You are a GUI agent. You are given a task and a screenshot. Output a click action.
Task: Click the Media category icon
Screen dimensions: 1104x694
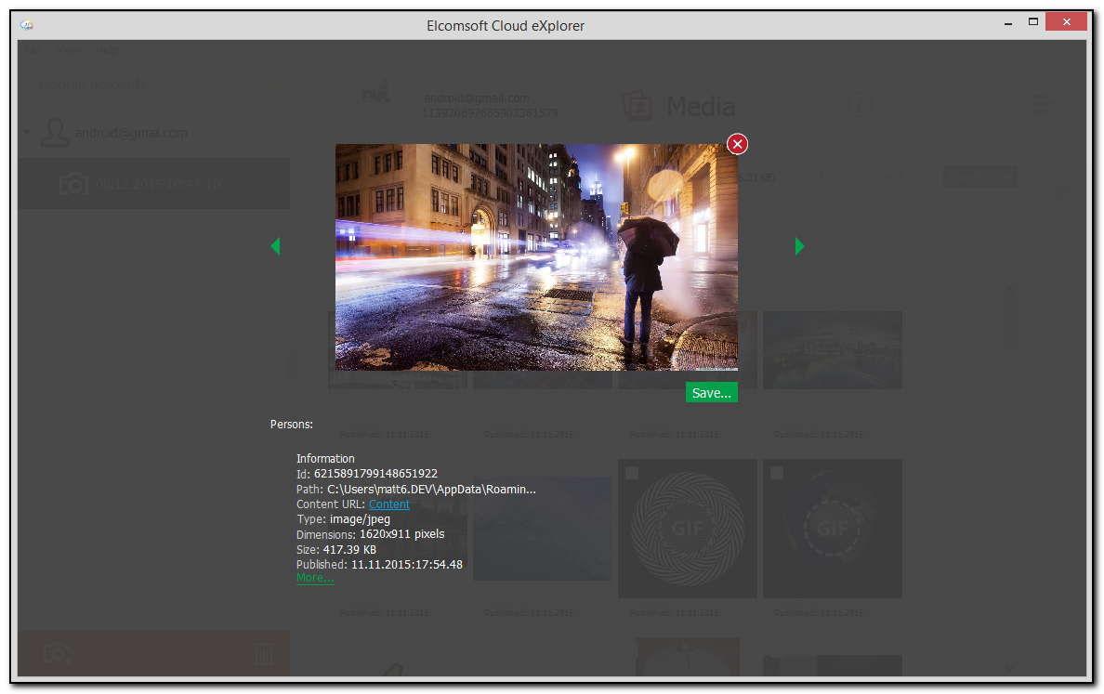pos(637,106)
